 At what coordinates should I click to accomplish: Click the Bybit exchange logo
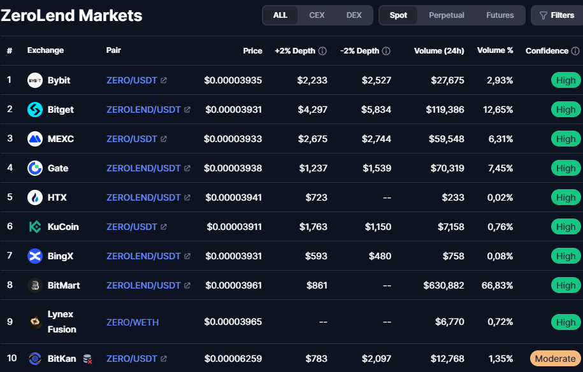pyautogui.click(x=35, y=80)
